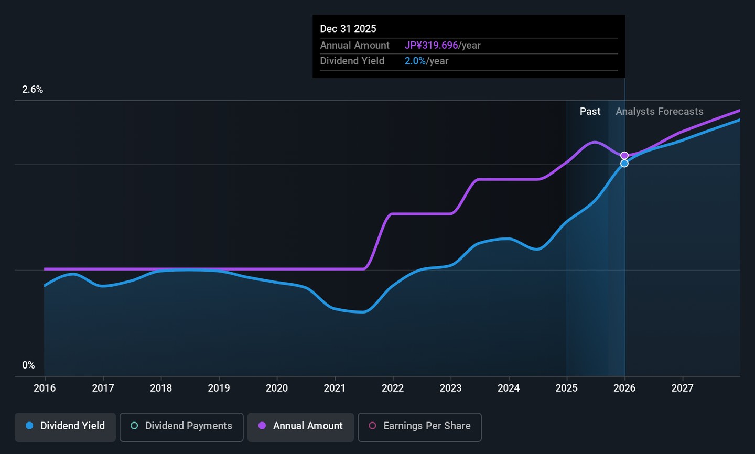
Task: Click the 2026 x-axis year label
Action: click(x=624, y=388)
